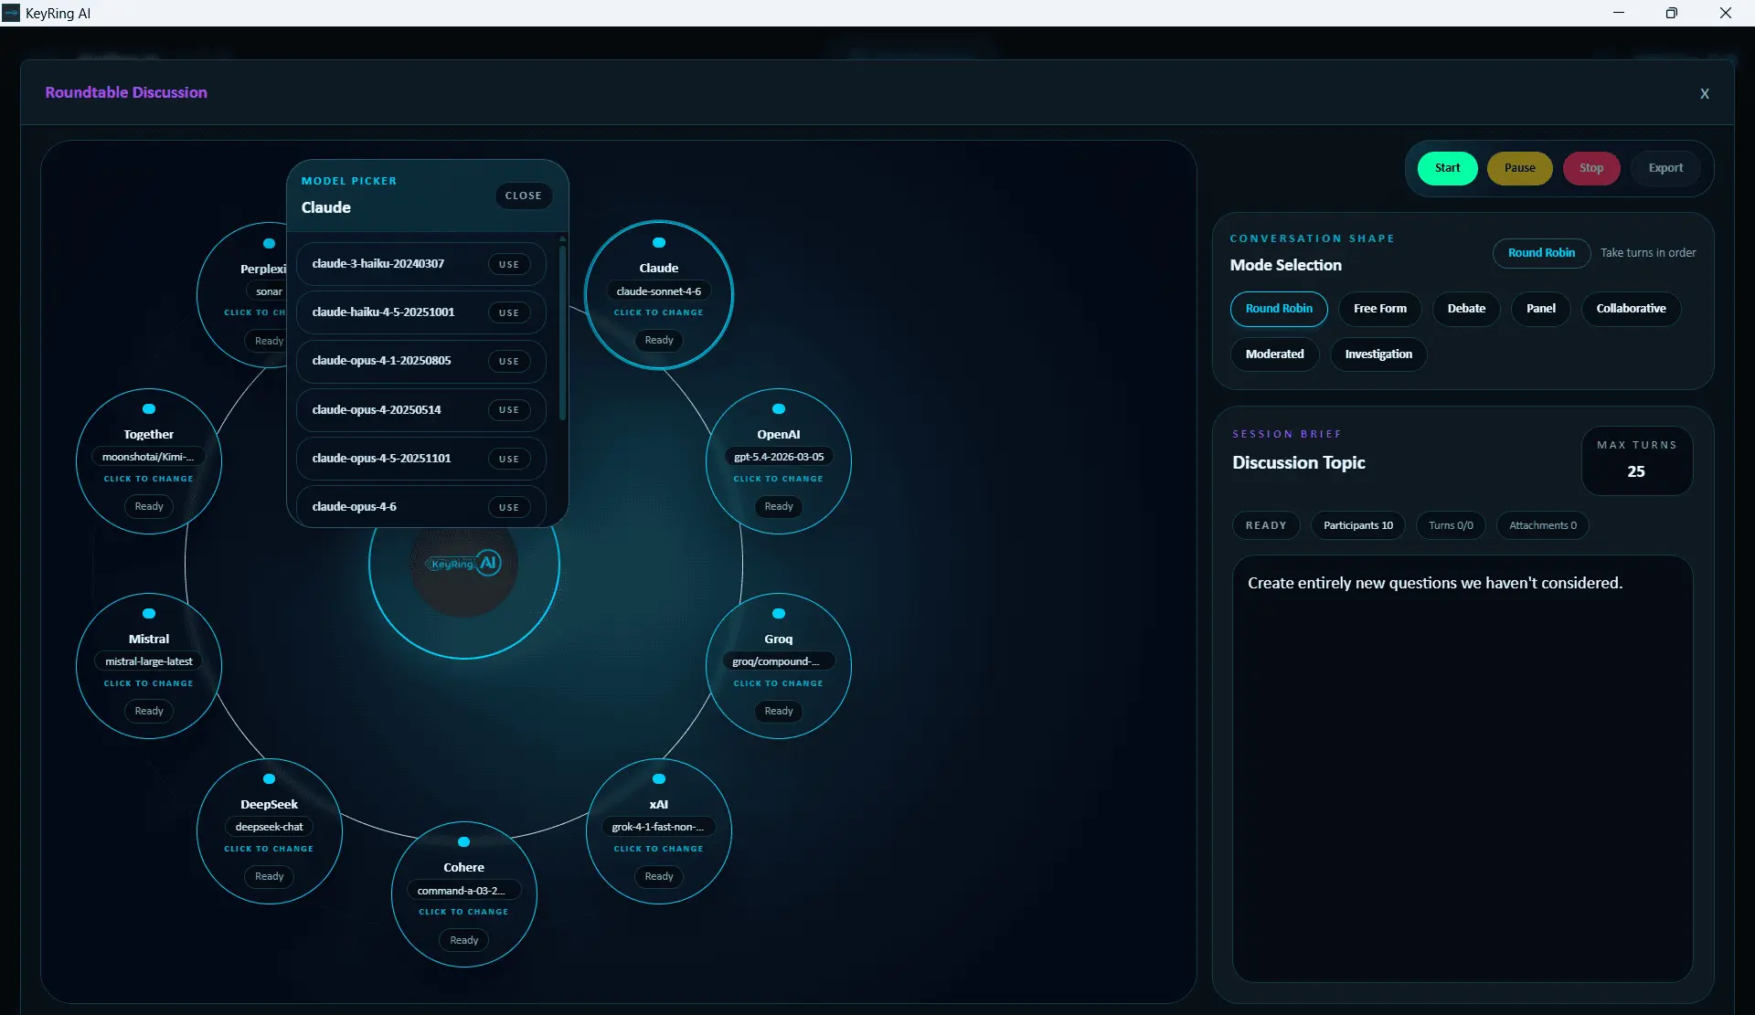Change the Together participant model
This screenshot has height=1015, width=1755.
[x=149, y=479]
